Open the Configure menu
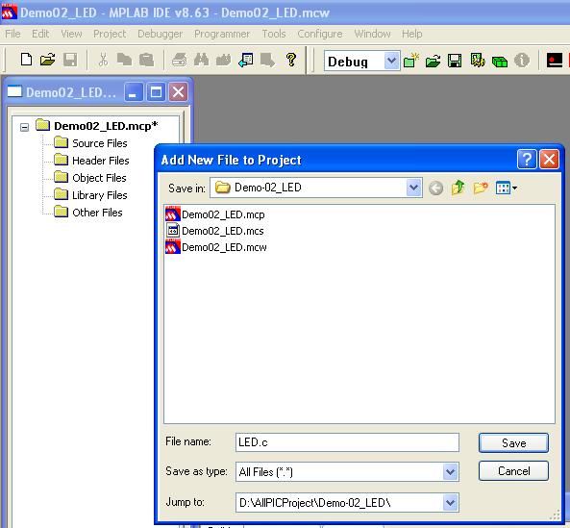The image size is (570, 528). [320, 34]
